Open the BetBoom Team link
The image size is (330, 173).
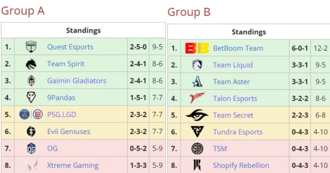click(x=238, y=48)
